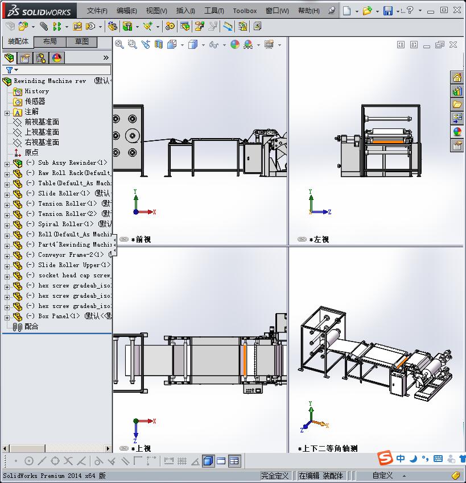Open the 文件(F) menu
Viewport: 466px width, 483px height.
(97, 11)
